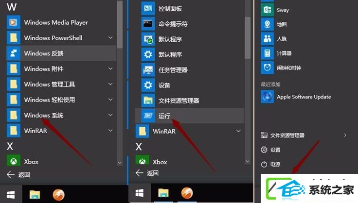Click 返回 back button in middle menu

pos(147,173)
